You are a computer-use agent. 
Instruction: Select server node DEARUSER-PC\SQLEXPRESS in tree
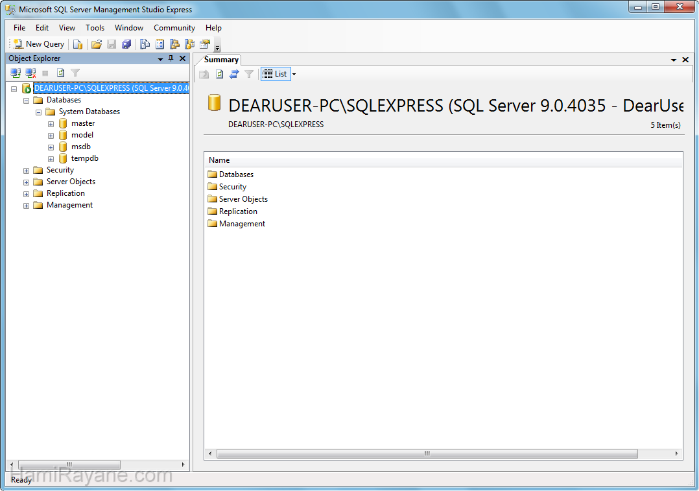click(111, 88)
